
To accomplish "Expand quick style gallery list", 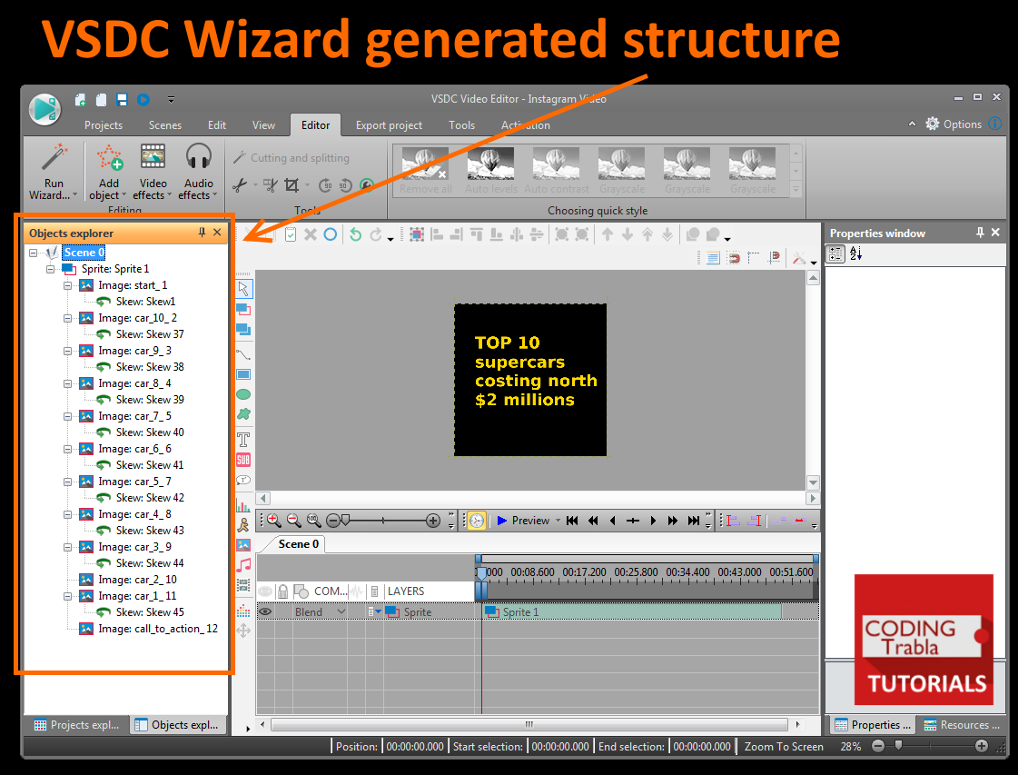I will point(796,189).
